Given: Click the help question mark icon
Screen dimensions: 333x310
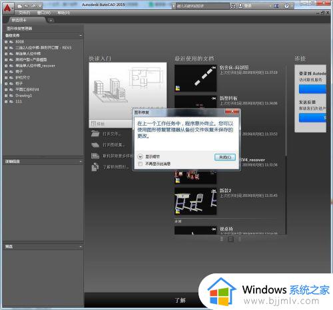Looking at the screenshot, I should tap(286, 6).
